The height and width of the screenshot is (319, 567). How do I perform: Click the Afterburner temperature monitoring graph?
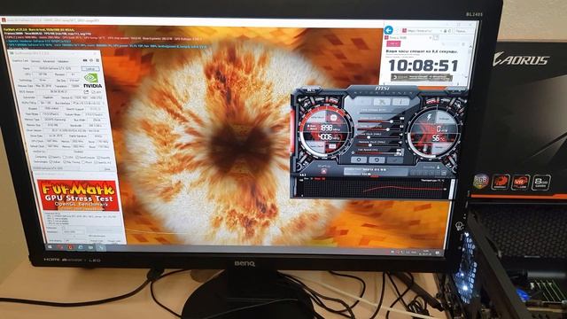point(374,189)
